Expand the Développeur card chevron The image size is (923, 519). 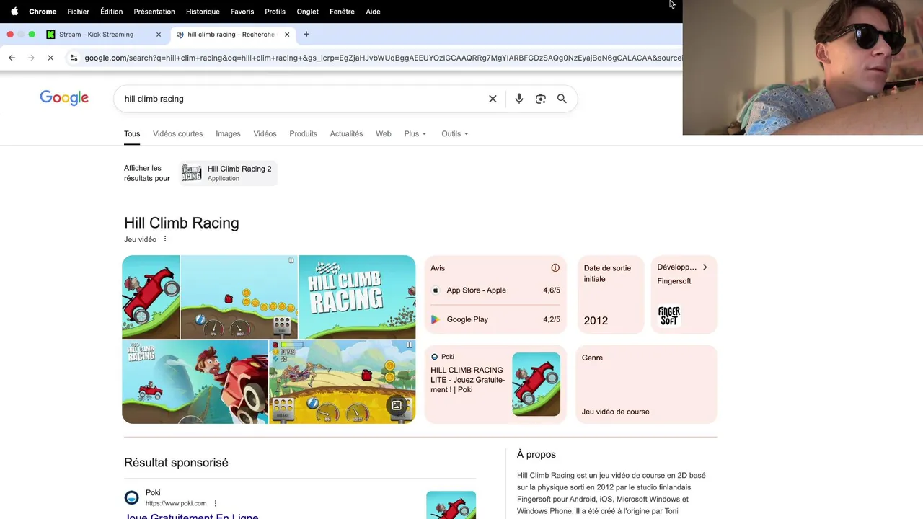pyautogui.click(x=705, y=267)
